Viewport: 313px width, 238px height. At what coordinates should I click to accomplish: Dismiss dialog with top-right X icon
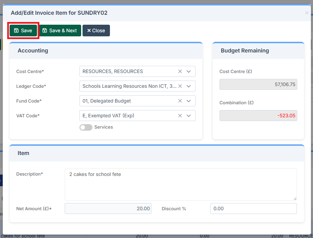coord(306,13)
